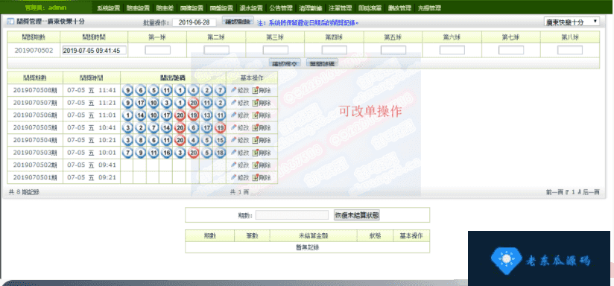Image resolution: width=614 pixels, height=286 pixels.
Task: Click the 開獎管理 panel title icon
Action: pos(10,21)
